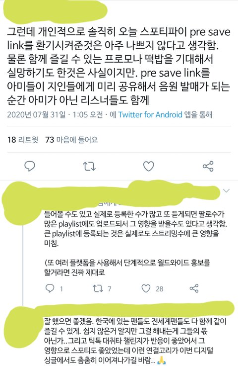Like the reply showing 28 likes
This screenshot has height=366, width=238.
(x=152, y=289)
